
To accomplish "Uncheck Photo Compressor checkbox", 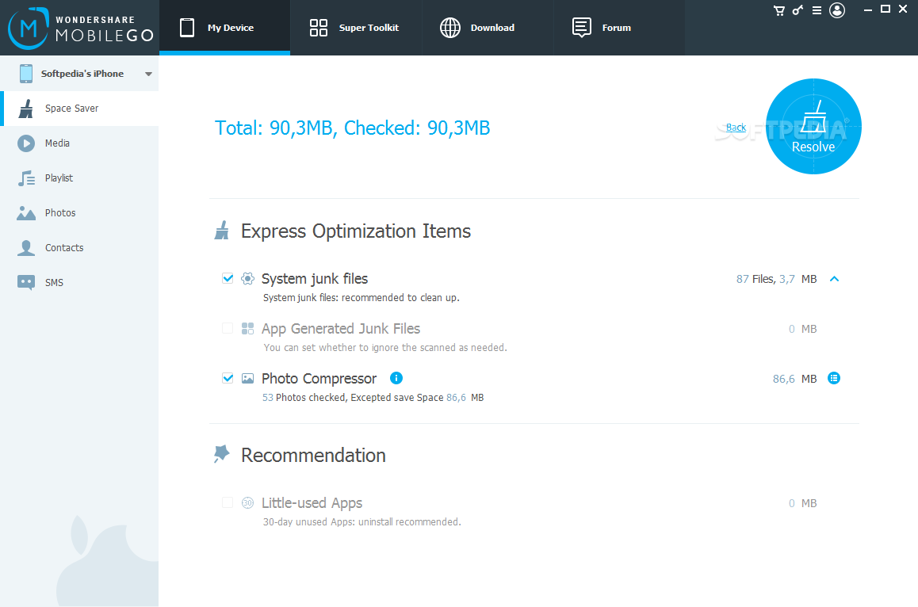I will (x=228, y=378).
